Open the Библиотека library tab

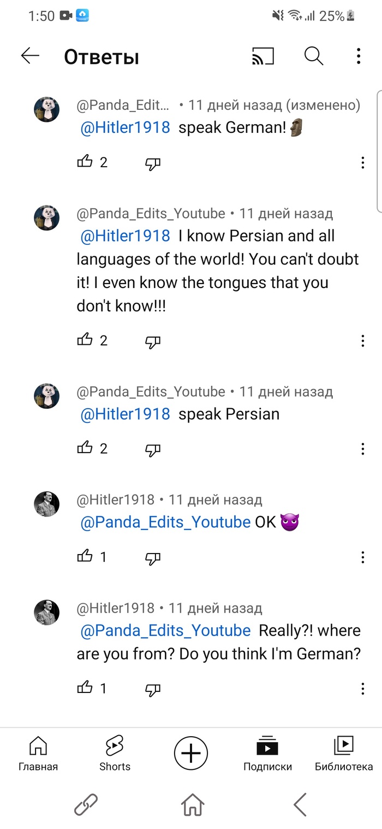click(344, 753)
